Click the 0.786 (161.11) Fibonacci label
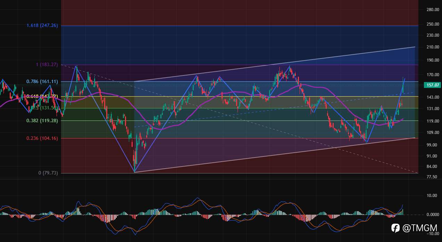The image size is (442, 242). click(x=42, y=82)
